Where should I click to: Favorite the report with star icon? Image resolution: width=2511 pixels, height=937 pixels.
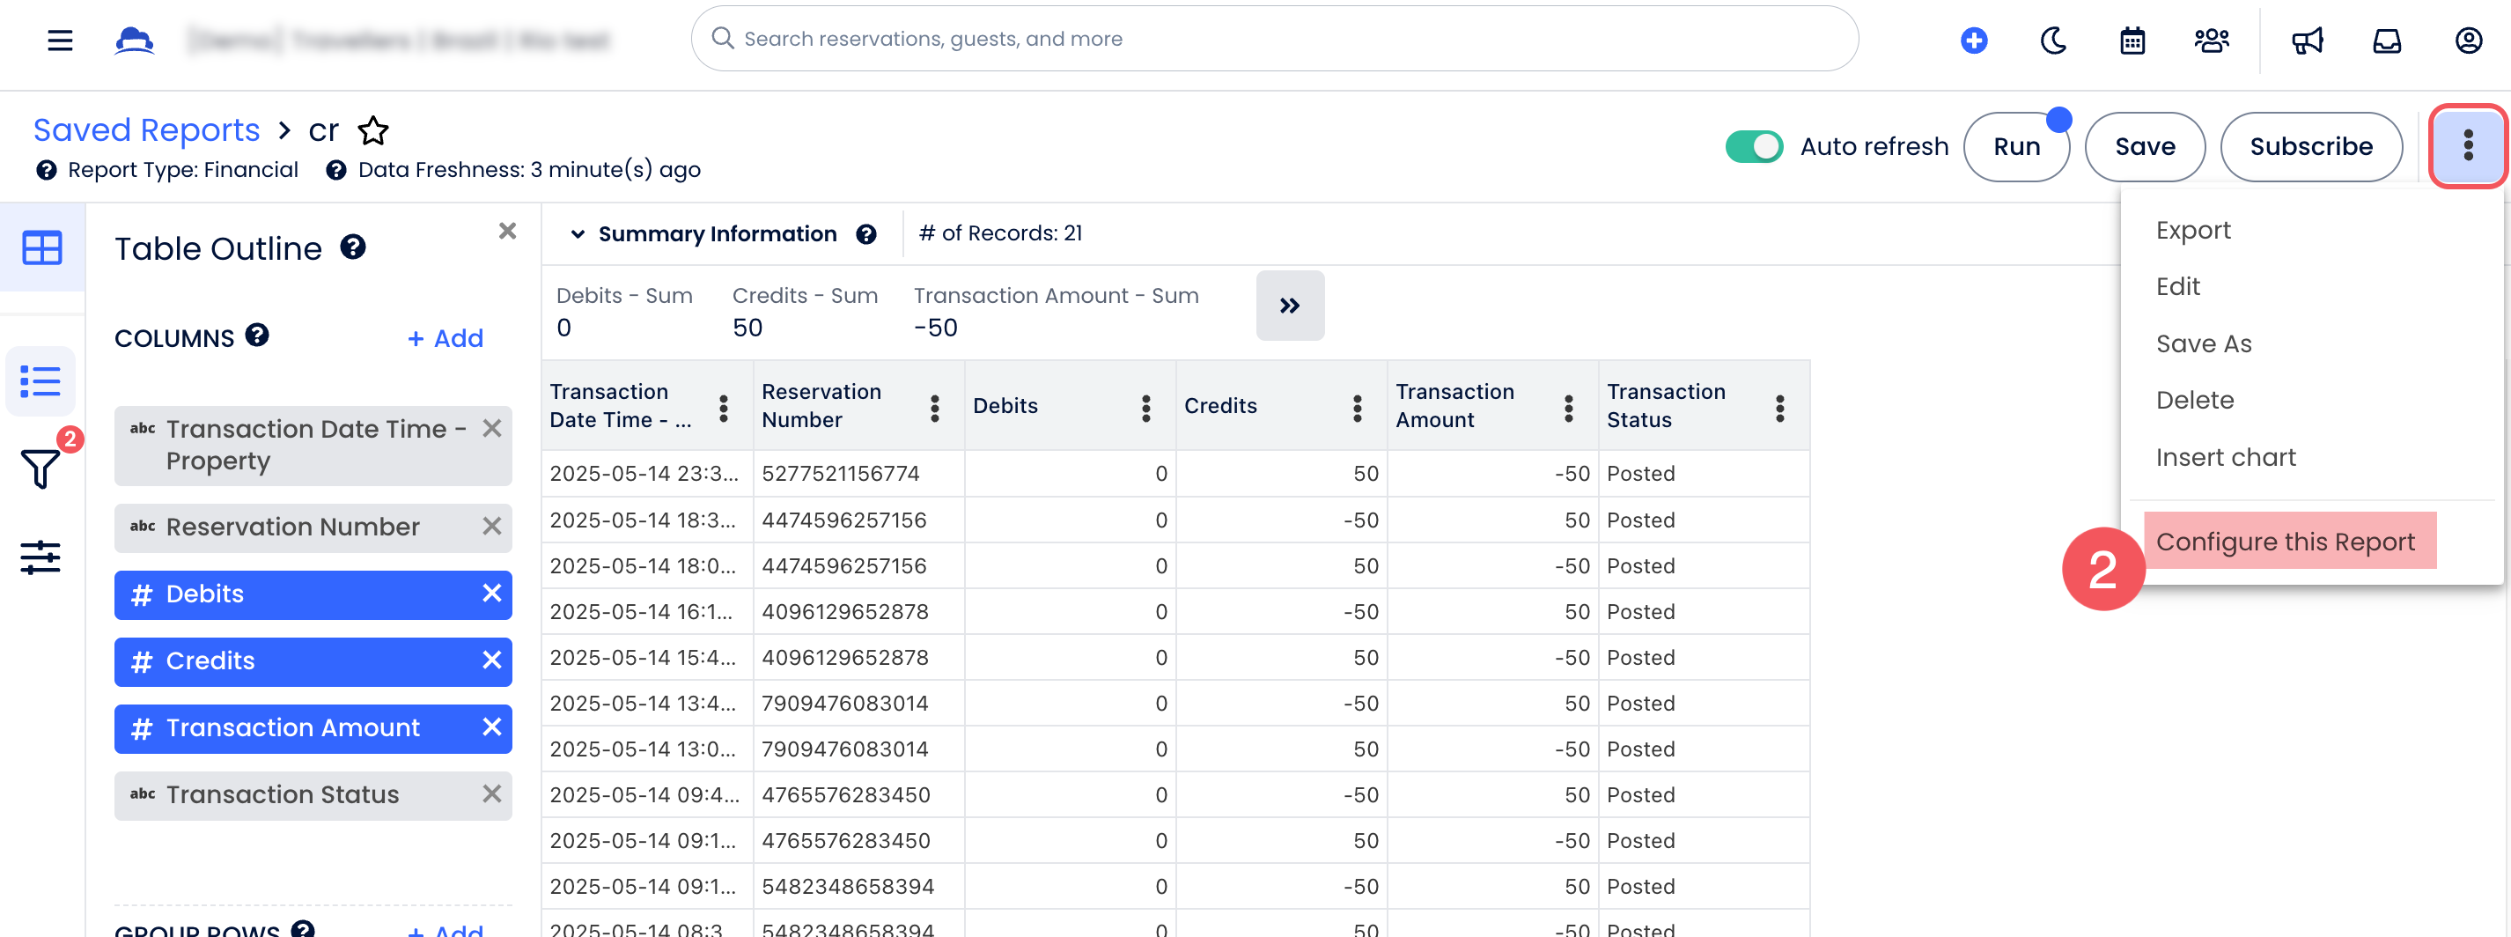tap(373, 130)
